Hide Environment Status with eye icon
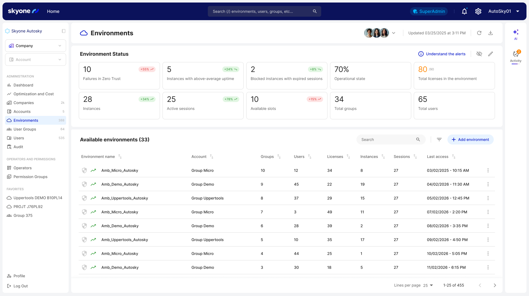The image size is (529, 296). click(x=479, y=54)
